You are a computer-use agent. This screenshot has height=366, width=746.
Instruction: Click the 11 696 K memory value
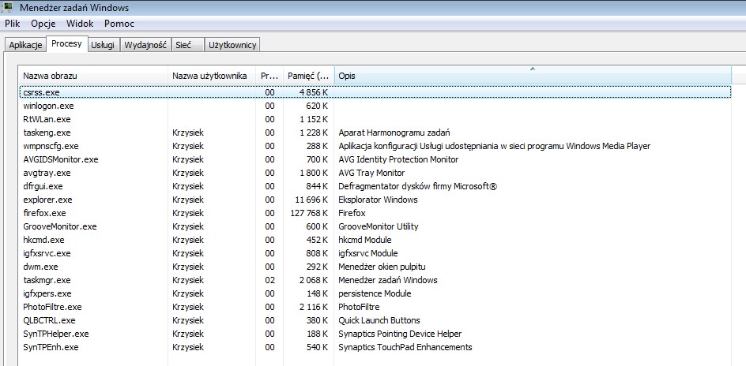[311, 200]
